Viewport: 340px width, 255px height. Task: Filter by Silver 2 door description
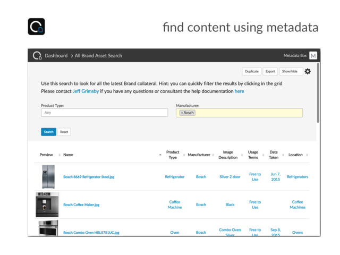[x=230, y=177]
